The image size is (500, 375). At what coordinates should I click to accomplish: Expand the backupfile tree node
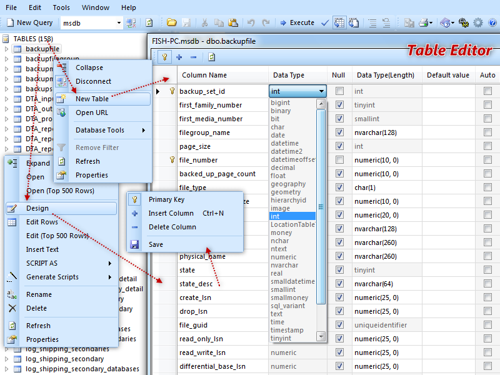pyautogui.click(x=6, y=49)
